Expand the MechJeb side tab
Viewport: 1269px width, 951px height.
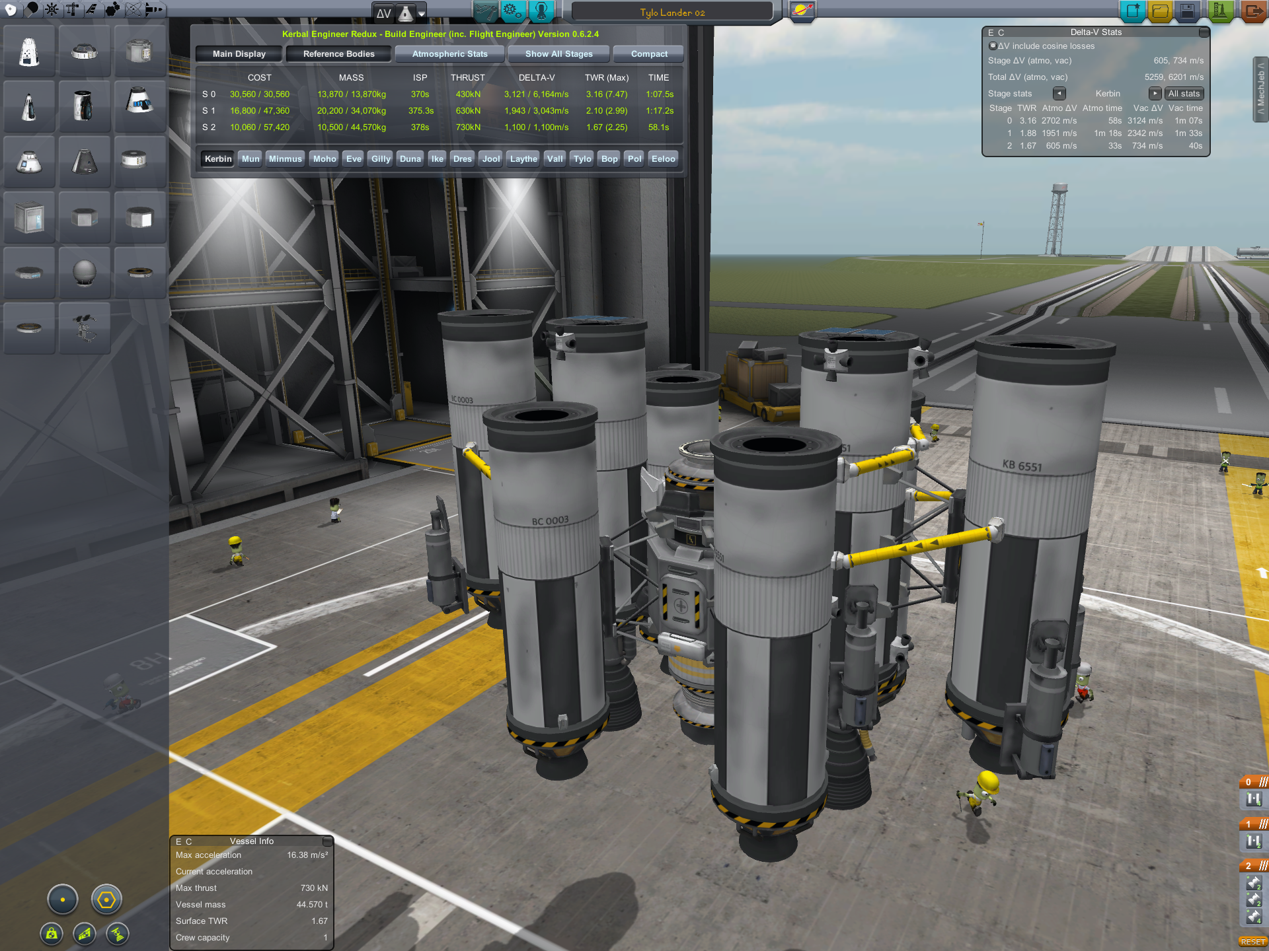(1260, 90)
